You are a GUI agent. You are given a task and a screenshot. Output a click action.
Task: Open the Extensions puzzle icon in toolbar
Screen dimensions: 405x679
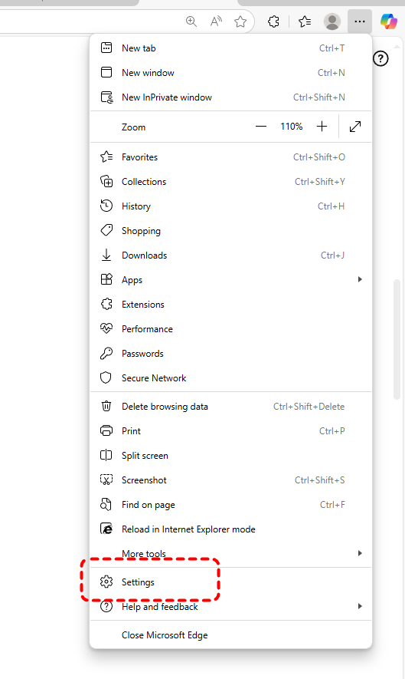273,21
